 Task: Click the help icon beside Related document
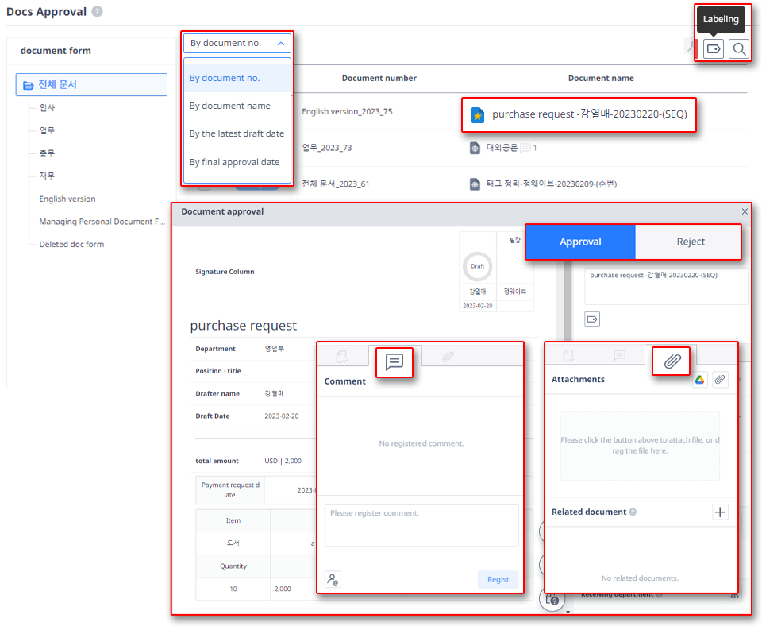633,512
